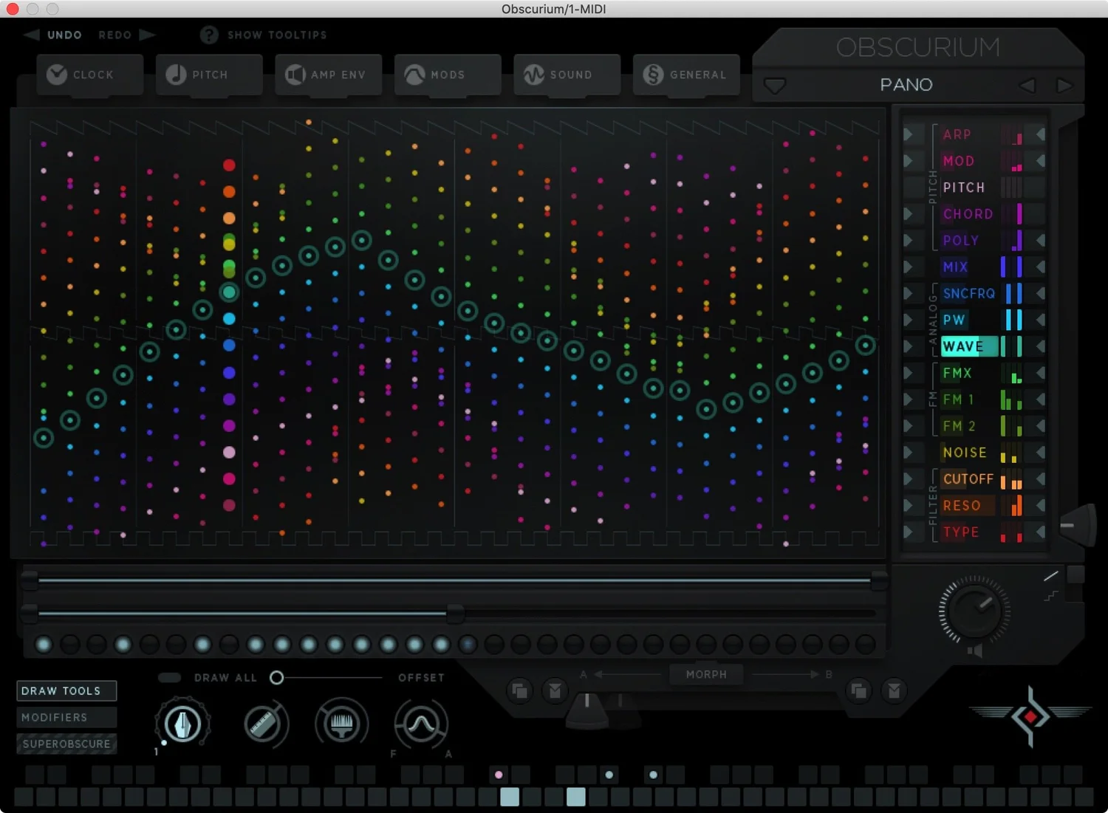1108x813 pixels.
Task: Mute the master volume speaker icon
Action: pos(976,651)
